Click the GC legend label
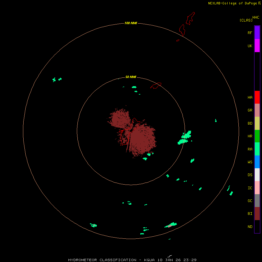262x262 pixels. 250,201
